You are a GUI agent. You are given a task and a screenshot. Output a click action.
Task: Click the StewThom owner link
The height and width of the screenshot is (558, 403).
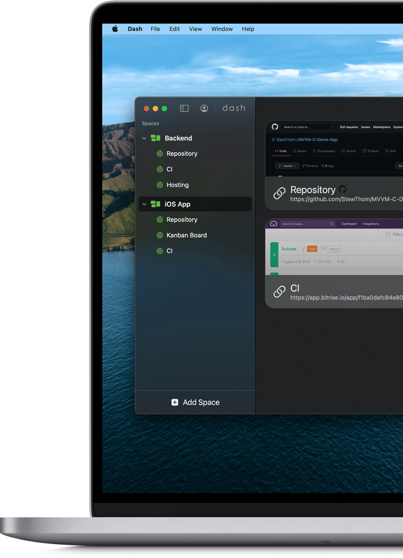[x=286, y=140]
